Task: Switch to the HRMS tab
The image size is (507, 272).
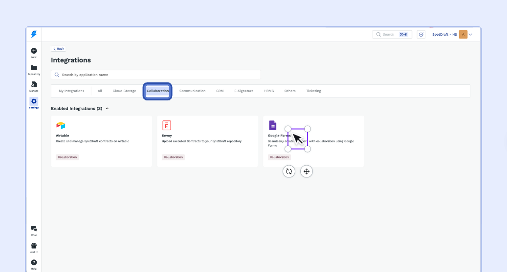Action: point(269,91)
